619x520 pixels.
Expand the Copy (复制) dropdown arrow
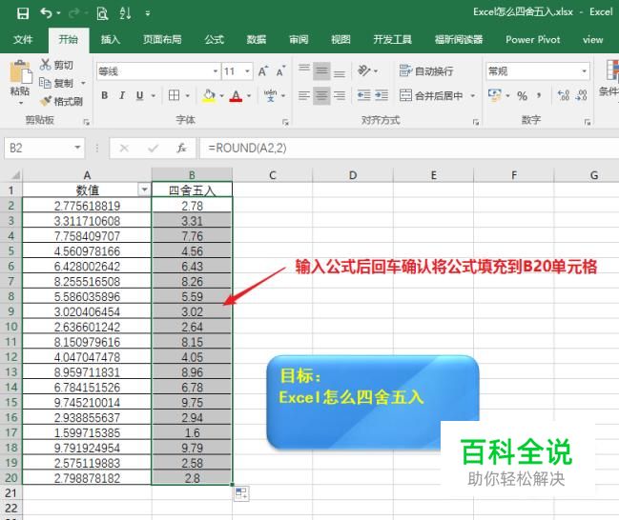click(83, 83)
